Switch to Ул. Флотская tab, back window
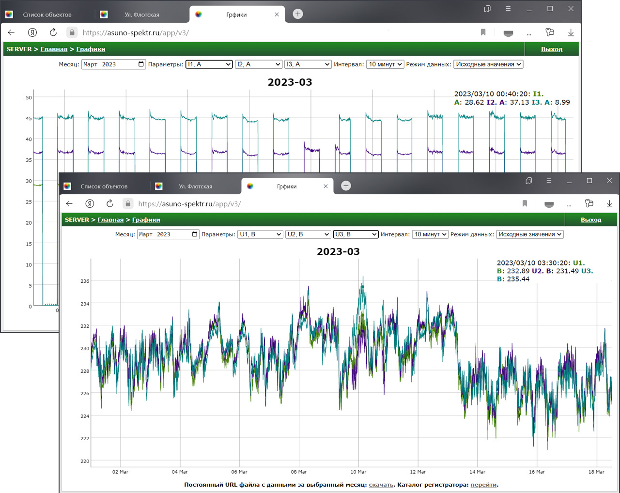This screenshot has width=620, height=493. [x=141, y=15]
